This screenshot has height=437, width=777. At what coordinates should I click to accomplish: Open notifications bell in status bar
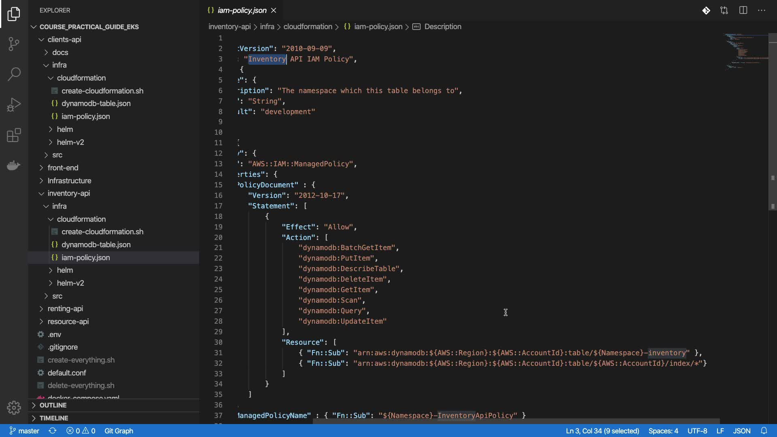pyautogui.click(x=764, y=431)
